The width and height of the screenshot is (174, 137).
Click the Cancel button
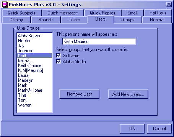159,129
